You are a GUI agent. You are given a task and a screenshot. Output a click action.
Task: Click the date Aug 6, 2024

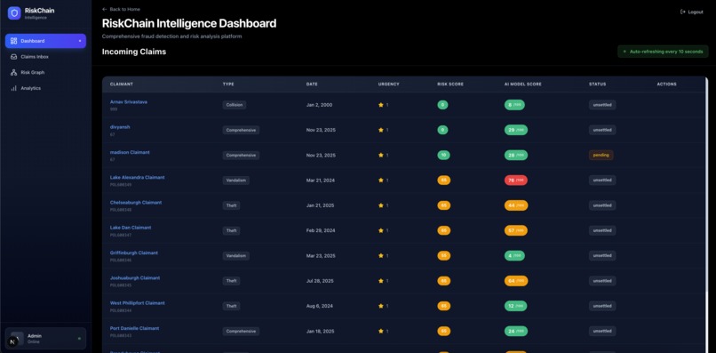tap(320, 306)
